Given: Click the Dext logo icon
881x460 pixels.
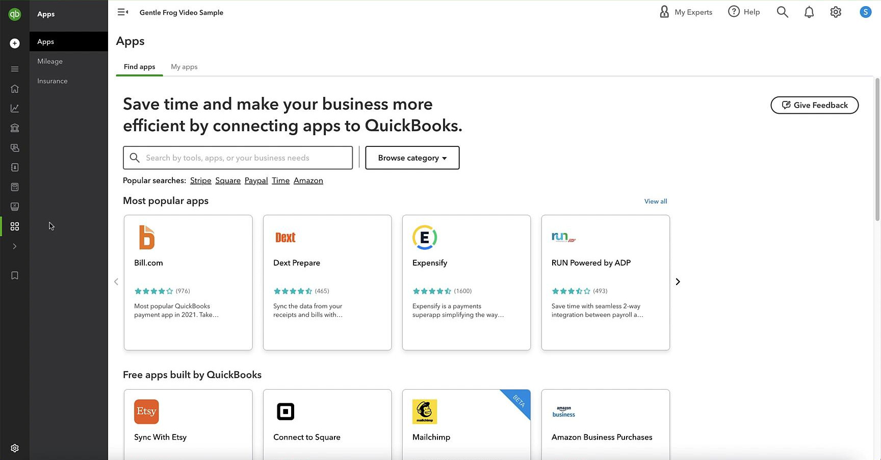Looking at the screenshot, I should [286, 238].
